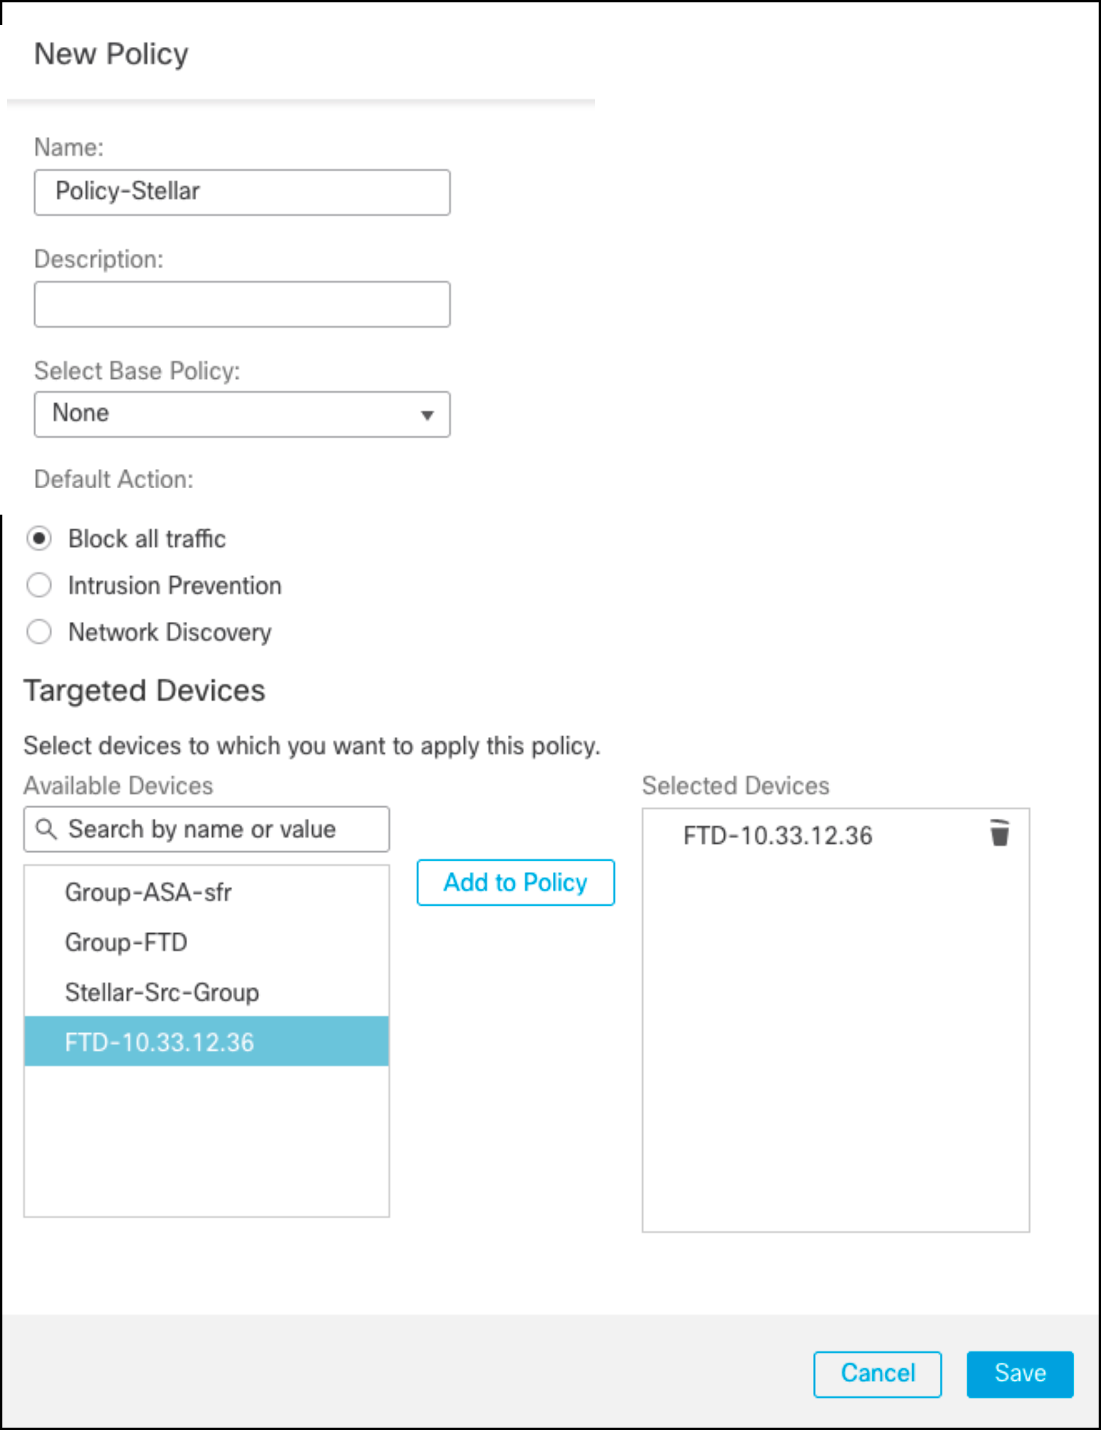Focus the Name field containing Policy-Stellar
This screenshot has width=1101, height=1430.
[x=241, y=192]
